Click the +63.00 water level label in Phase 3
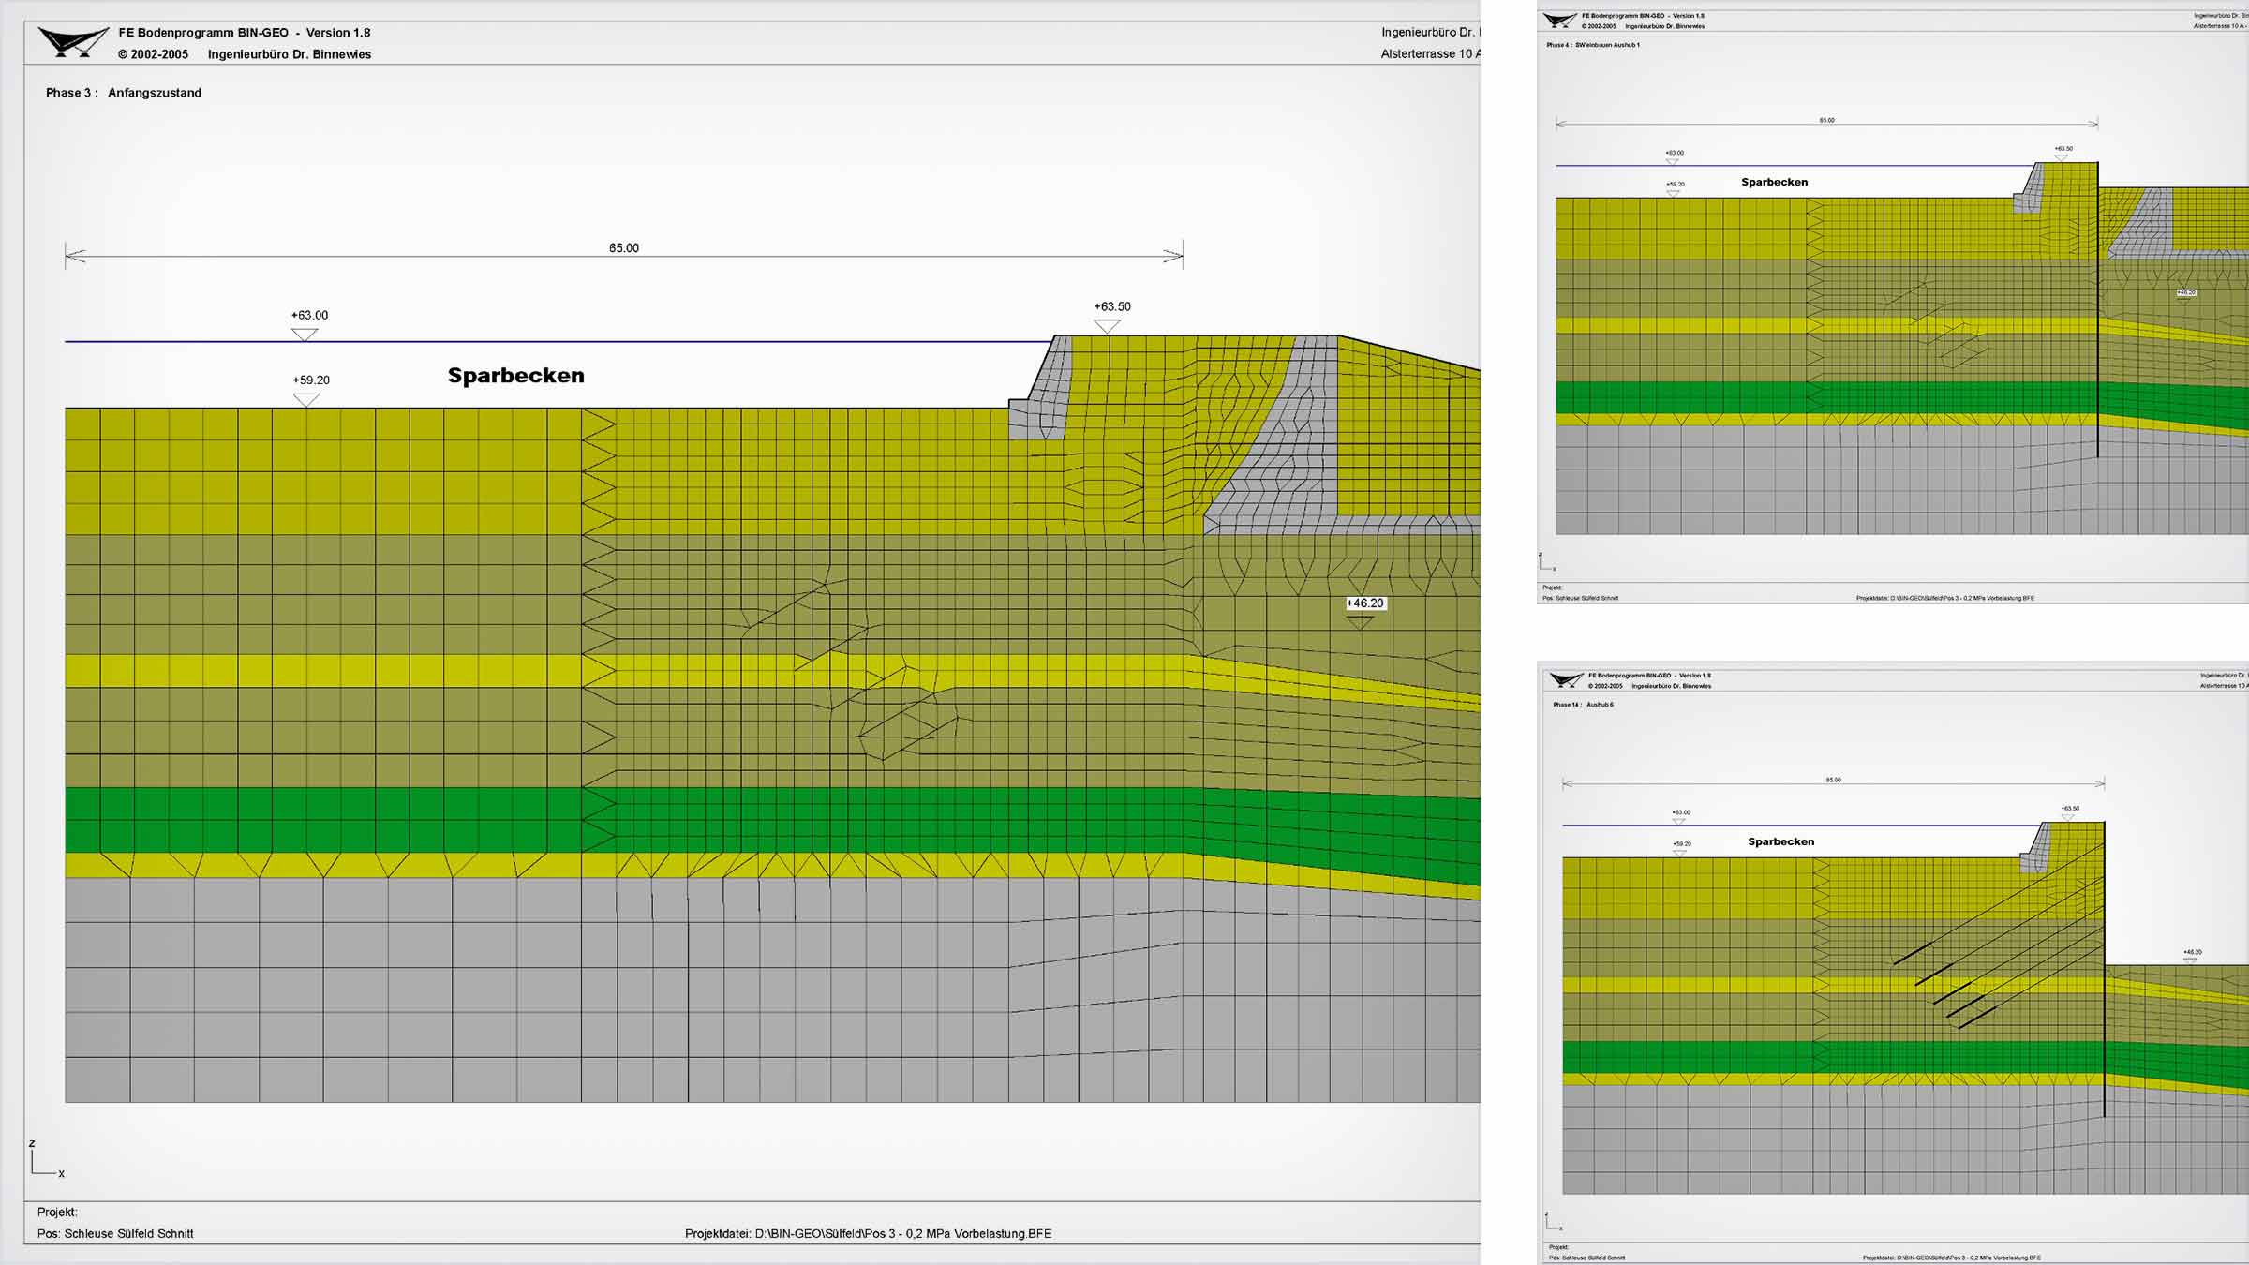This screenshot has height=1265, width=2249. 309,316
